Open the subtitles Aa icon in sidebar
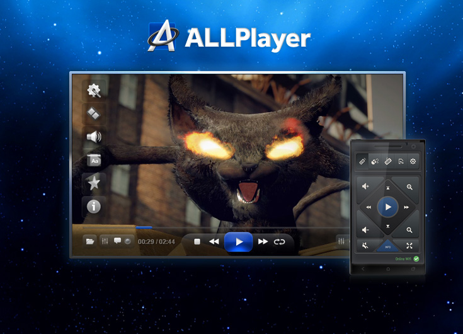Screen dimensions: 463x334 [94, 160]
